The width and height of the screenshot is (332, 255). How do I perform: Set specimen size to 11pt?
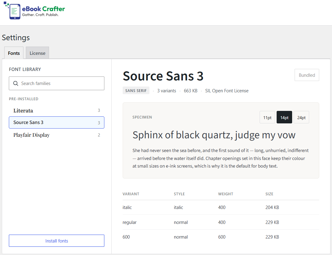pyautogui.click(x=267, y=117)
